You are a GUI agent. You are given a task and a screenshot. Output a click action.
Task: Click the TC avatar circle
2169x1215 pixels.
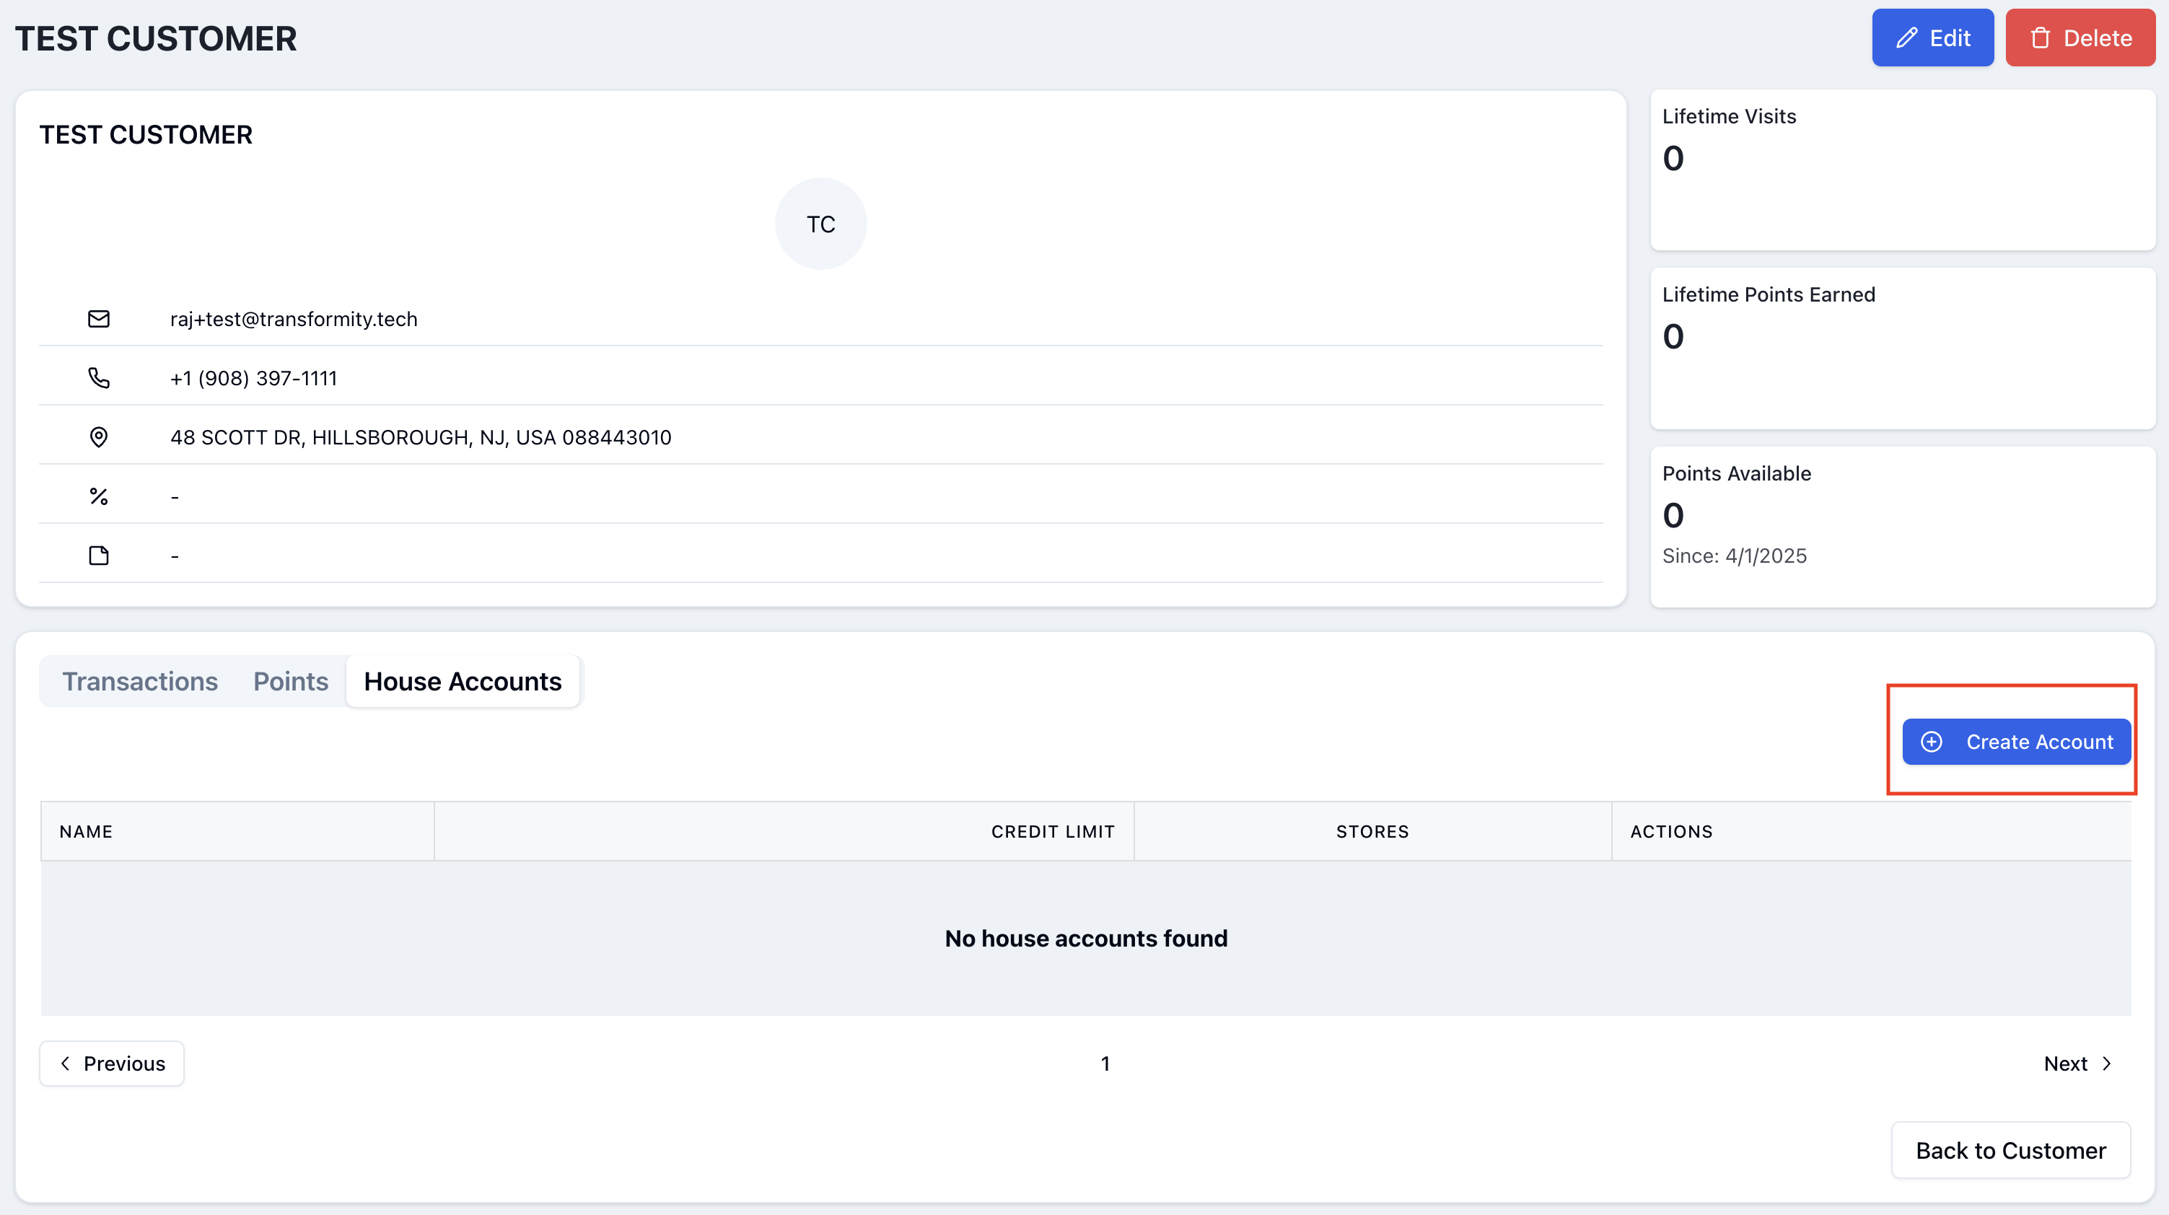click(820, 224)
